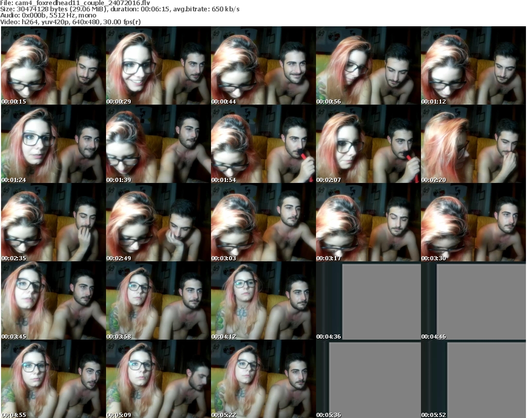Select the gray frame stamped 00:05:52
527x418 pixels.
coord(473,379)
